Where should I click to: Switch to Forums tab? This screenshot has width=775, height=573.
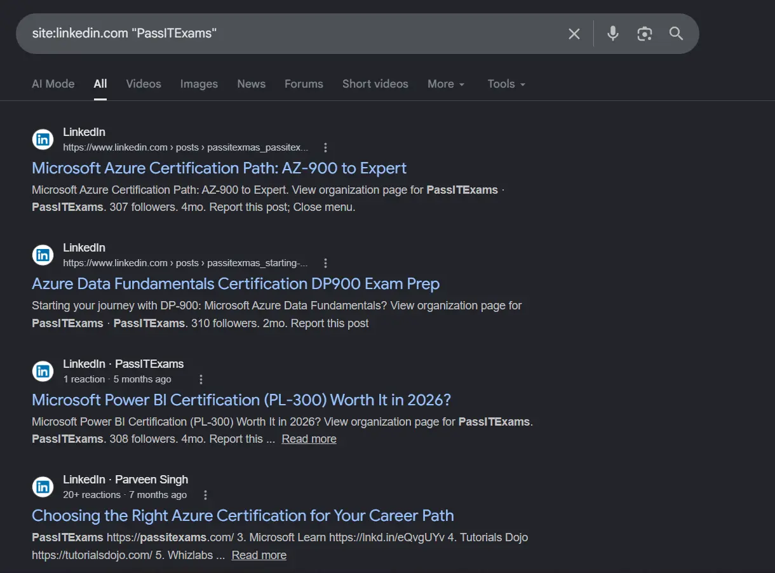coord(304,84)
